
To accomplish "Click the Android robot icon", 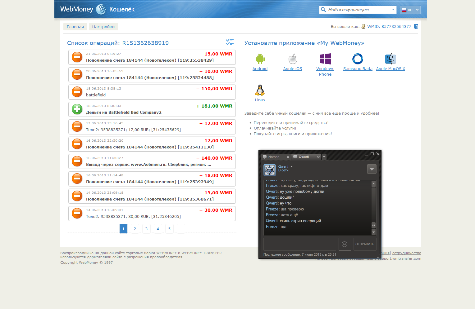I will pos(260,59).
